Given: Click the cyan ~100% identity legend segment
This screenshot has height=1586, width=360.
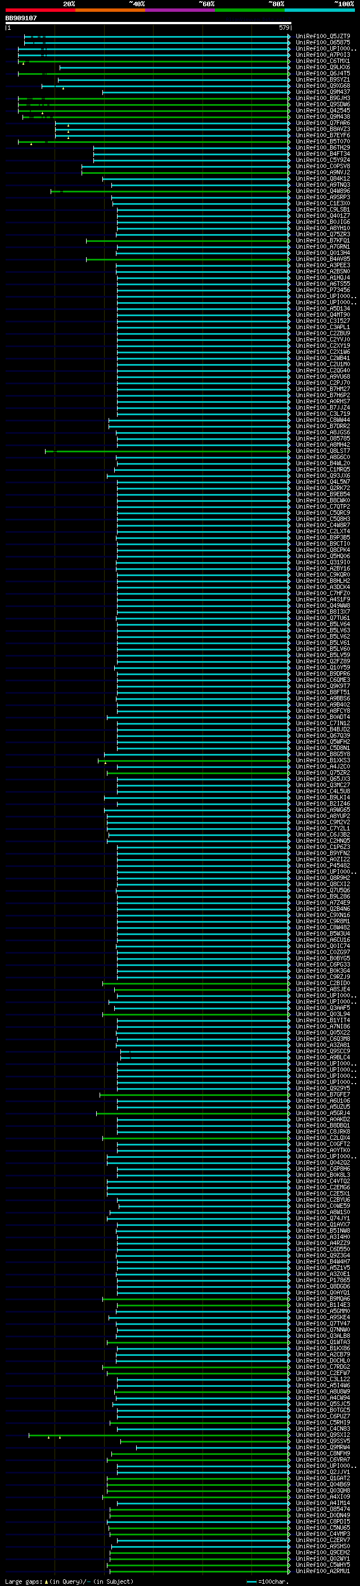Looking at the screenshot, I should 319,10.
